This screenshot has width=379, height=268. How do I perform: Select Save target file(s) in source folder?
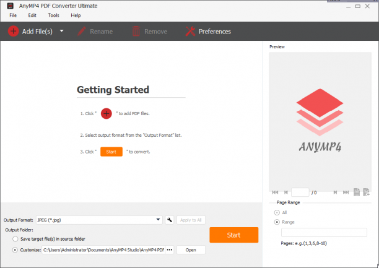(x=15, y=239)
